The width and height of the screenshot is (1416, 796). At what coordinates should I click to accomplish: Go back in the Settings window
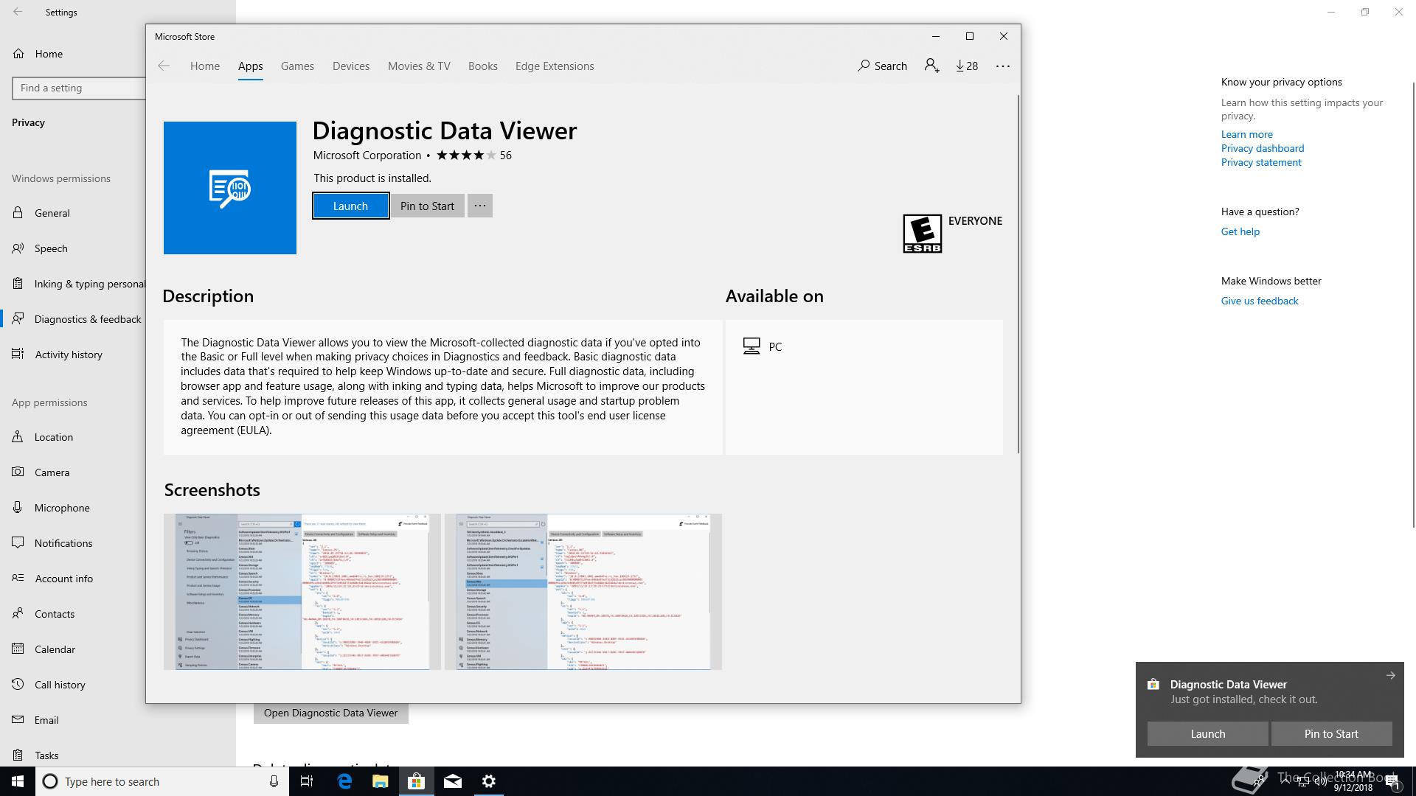coord(18,12)
